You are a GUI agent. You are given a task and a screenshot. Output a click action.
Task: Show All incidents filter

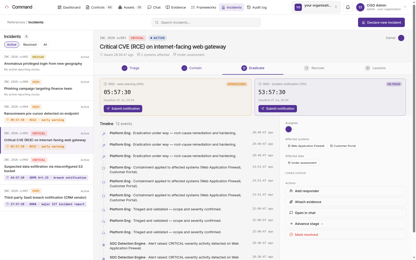(45, 45)
